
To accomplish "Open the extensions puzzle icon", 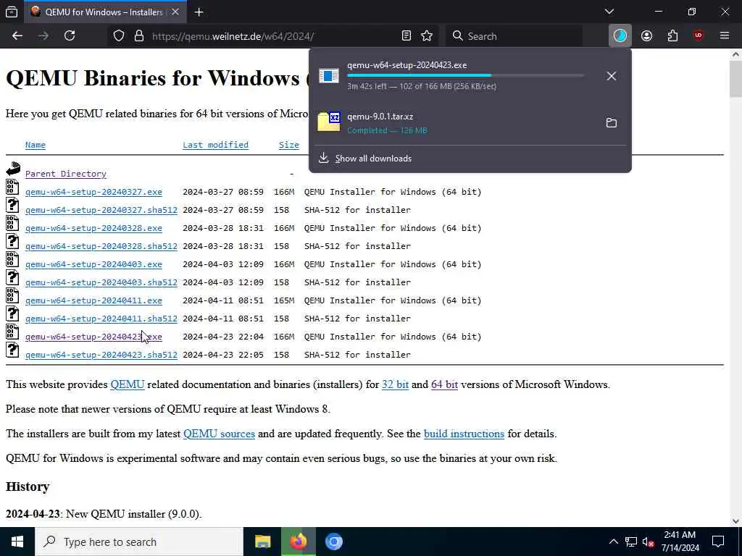I will (x=672, y=36).
